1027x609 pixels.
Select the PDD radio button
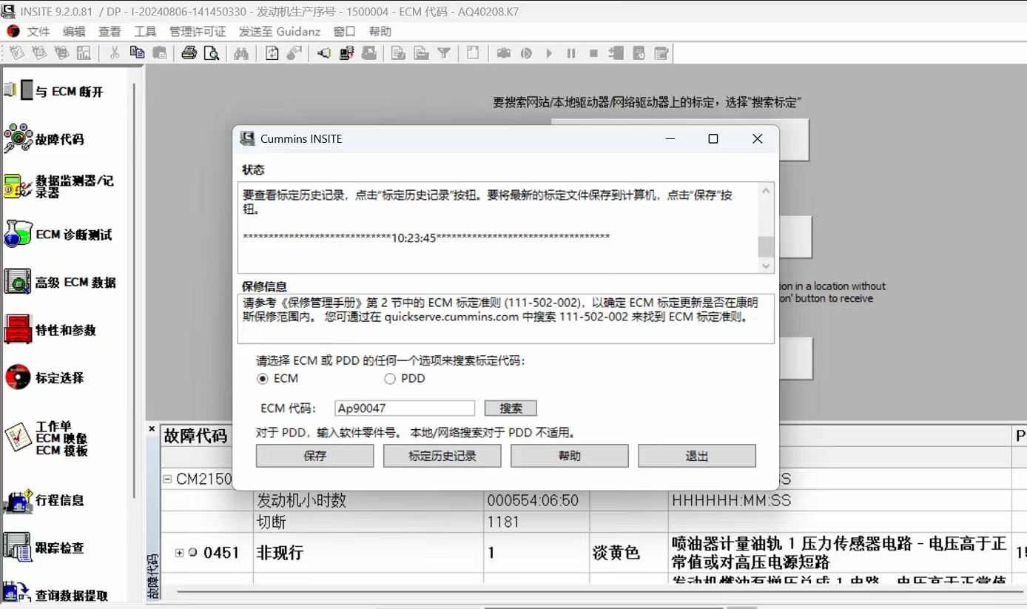[390, 379]
